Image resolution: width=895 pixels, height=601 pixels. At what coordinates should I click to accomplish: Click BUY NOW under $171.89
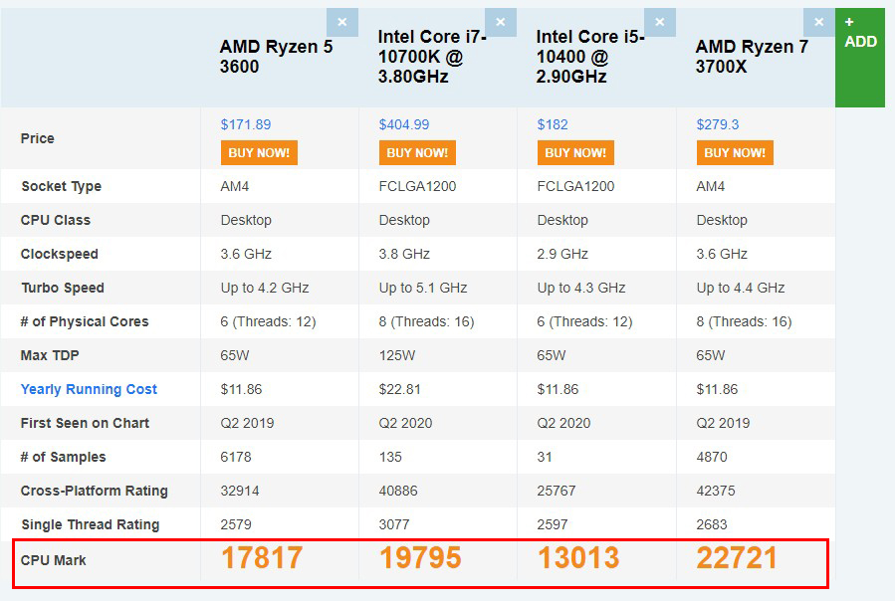[x=259, y=153]
